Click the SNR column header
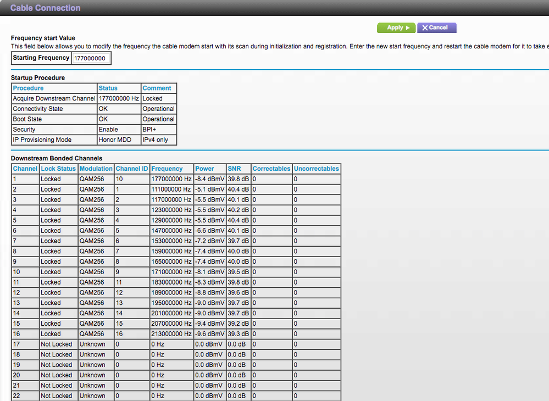This screenshot has width=549, height=401. pos(235,169)
